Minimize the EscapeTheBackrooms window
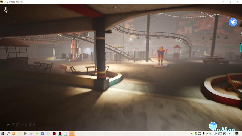 click(x=223, y=2)
